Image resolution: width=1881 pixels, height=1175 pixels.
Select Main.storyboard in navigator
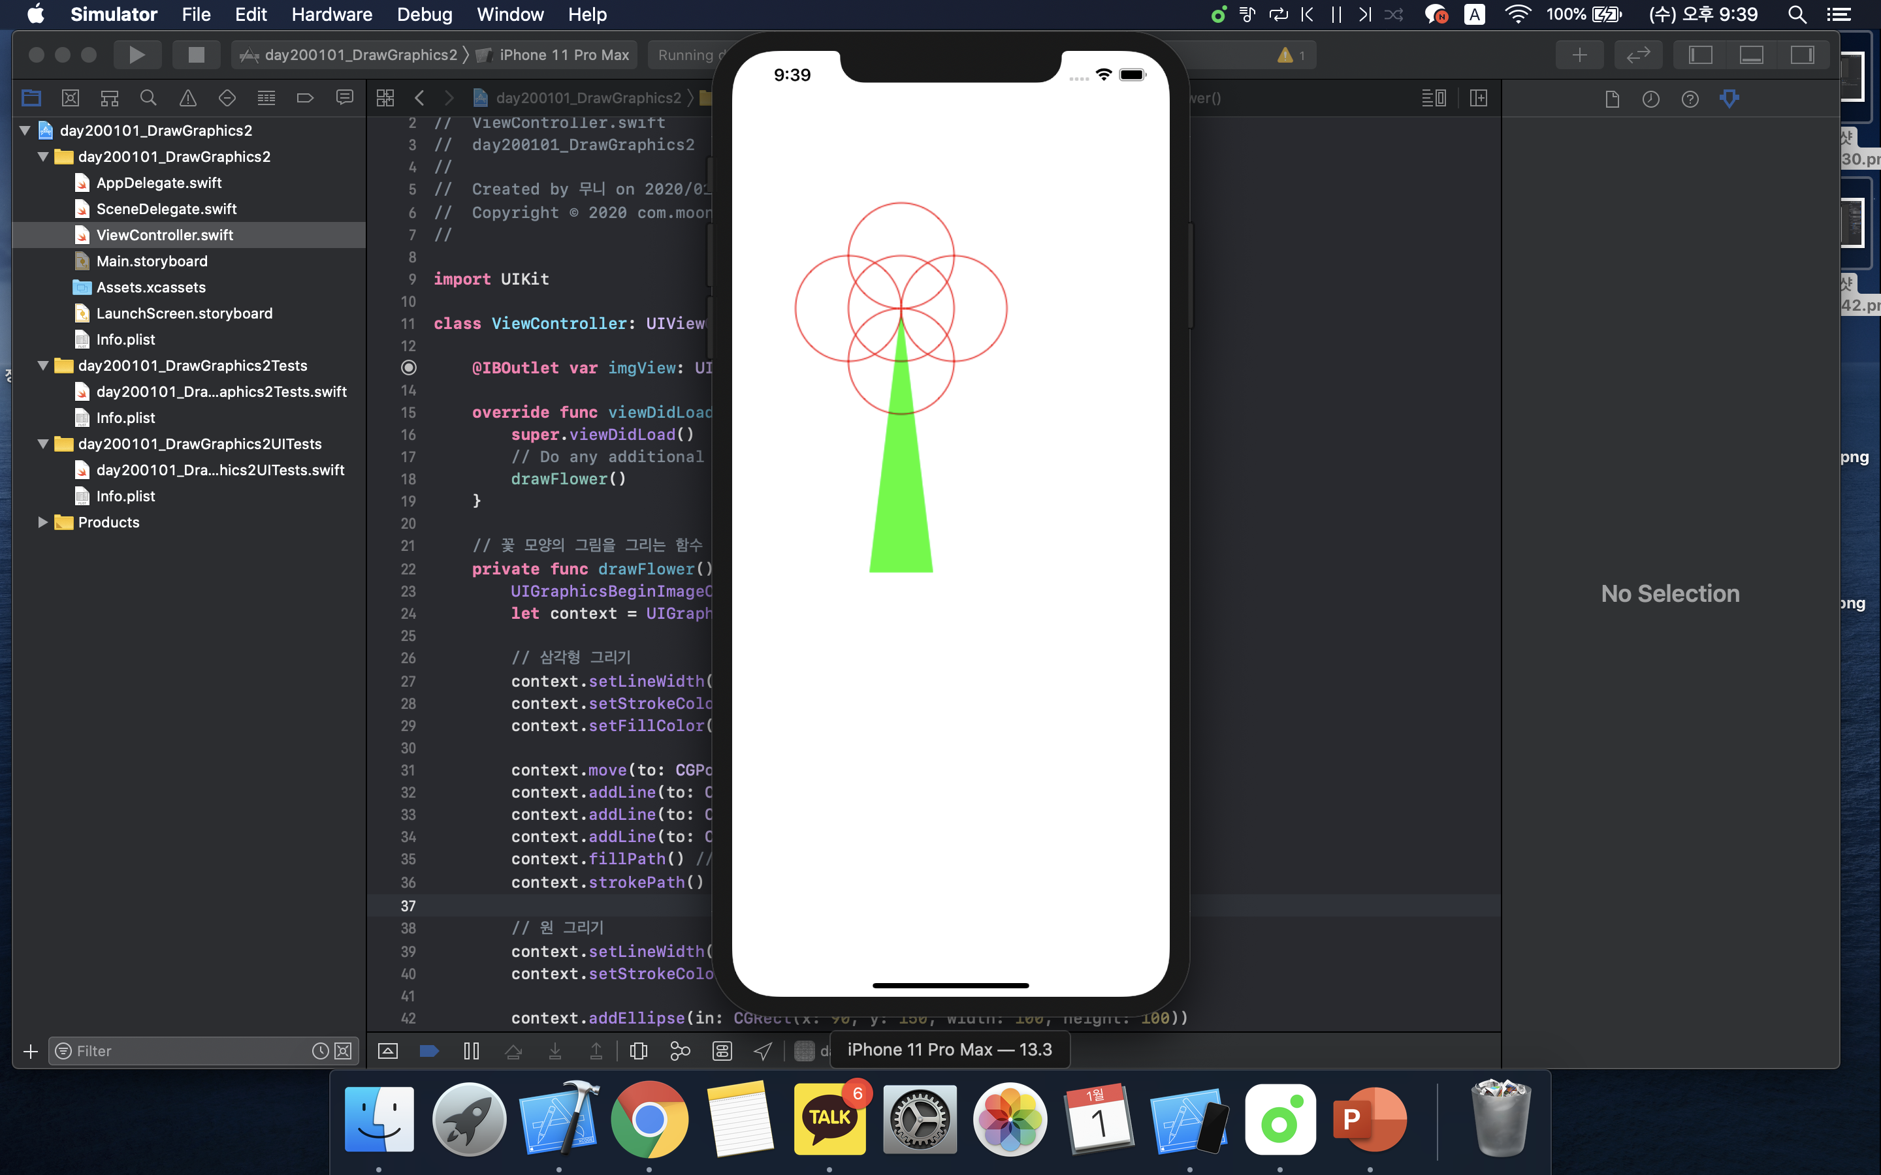click(x=152, y=261)
